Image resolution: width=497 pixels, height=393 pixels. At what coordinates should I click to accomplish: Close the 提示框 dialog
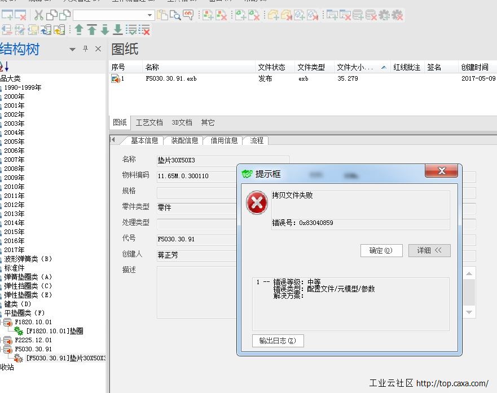441,171
